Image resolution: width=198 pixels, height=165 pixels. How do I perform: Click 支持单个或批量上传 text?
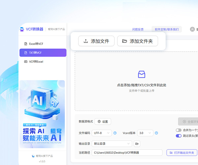[x=142, y=91]
